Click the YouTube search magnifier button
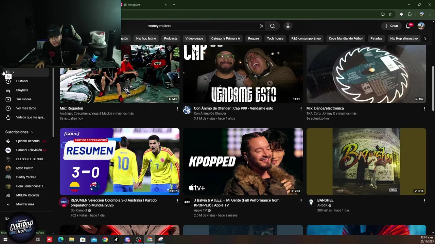 click(x=273, y=26)
